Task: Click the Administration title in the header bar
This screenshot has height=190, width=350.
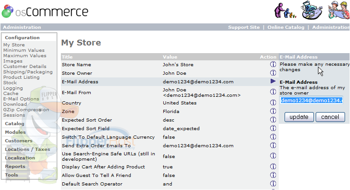Action: [x=22, y=27]
